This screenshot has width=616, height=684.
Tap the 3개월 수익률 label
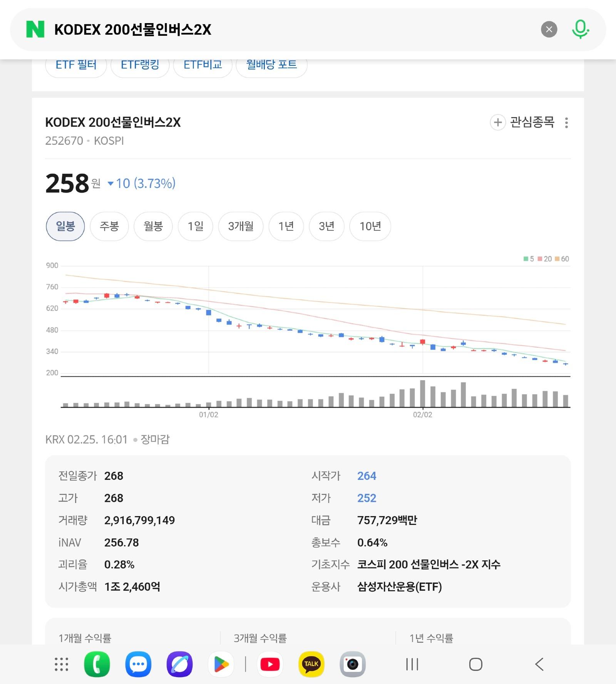[x=260, y=638]
